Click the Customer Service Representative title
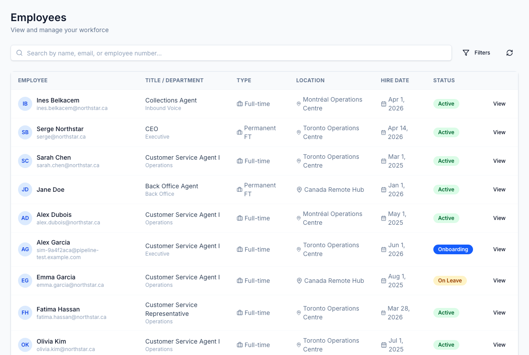 pos(171,309)
